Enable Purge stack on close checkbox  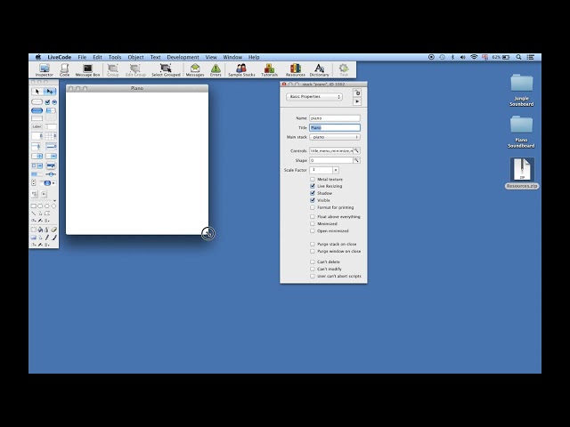pyautogui.click(x=313, y=244)
